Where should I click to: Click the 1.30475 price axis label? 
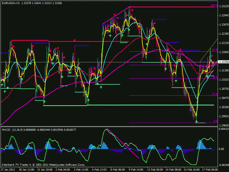(224, 98)
